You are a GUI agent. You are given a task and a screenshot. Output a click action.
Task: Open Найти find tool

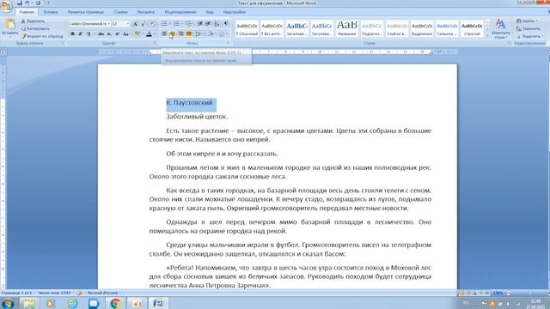(527, 21)
